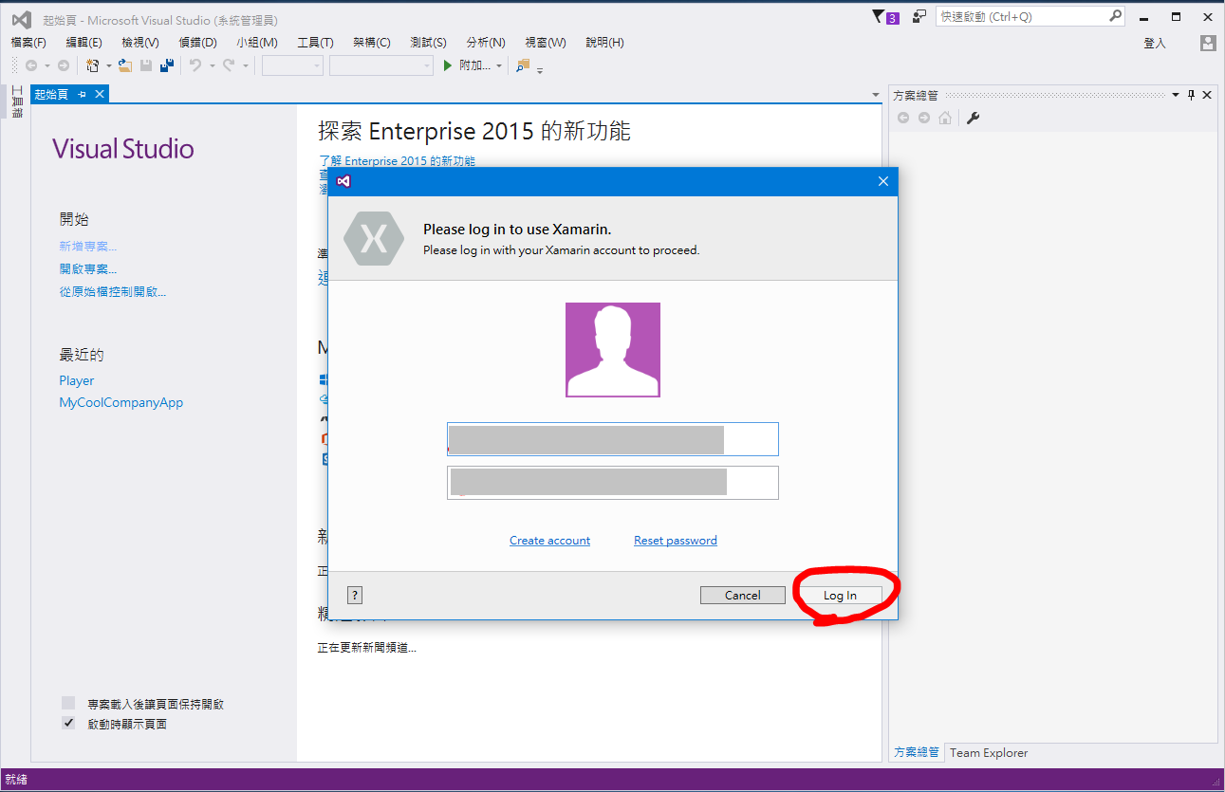Screen dimensions: 1225x792
Task: Click the Save All toolbar icon
Action: click(x=167, y=65)
